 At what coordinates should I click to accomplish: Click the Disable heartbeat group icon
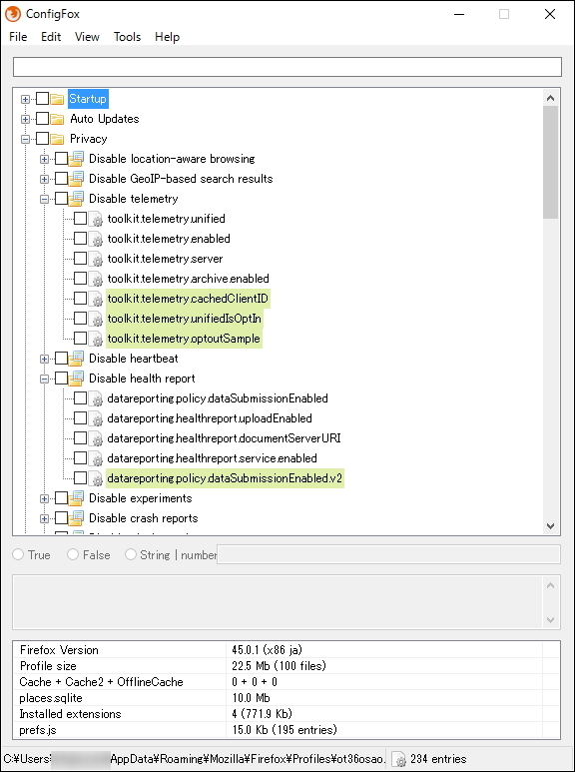click(x=76, y=359)
